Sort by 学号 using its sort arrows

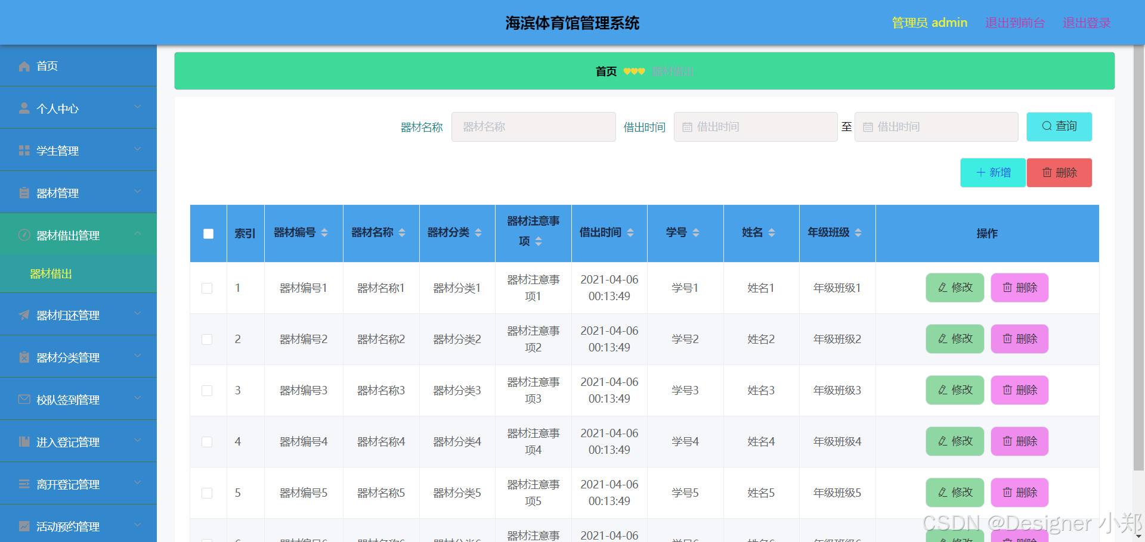(696, 233)
